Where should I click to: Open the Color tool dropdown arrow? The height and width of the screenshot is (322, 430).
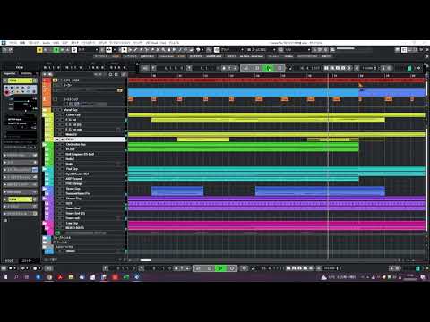202,50
